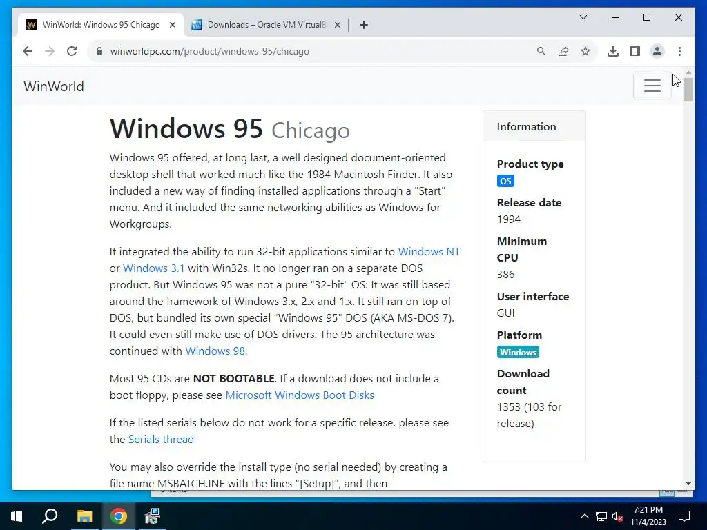Click the Minimum CPU value 386
This screenshot has width=707, height=530.
tap(505, 275)
